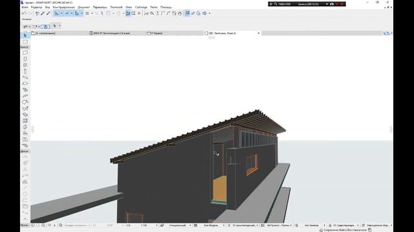This screenshot has height=232, width=414.
Task: Click the Adjust command icon in the toolbar
Action: click(157, 13)
